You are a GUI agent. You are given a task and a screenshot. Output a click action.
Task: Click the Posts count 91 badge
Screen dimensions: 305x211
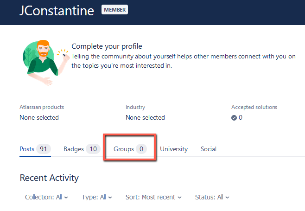(44, 149)
